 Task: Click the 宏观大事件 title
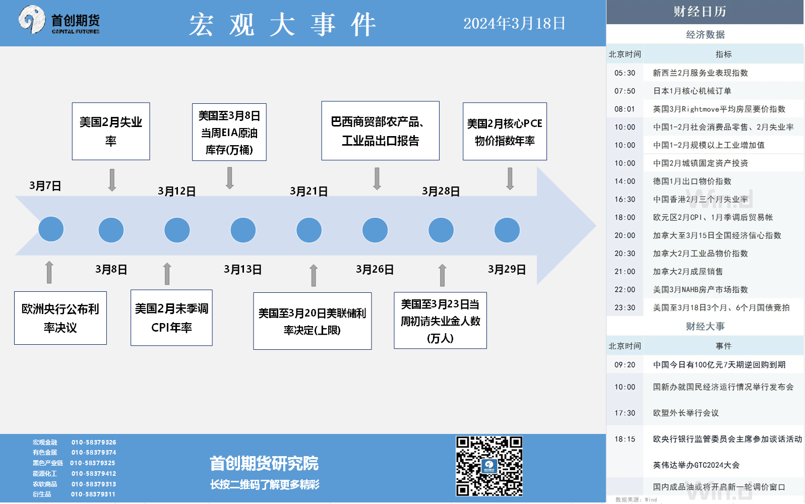[x=282, y=24]
